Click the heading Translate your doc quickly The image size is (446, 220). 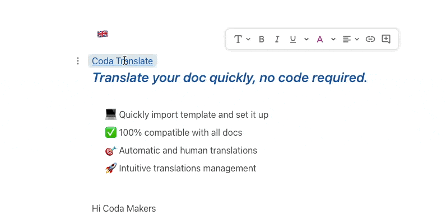pos(230,78)
